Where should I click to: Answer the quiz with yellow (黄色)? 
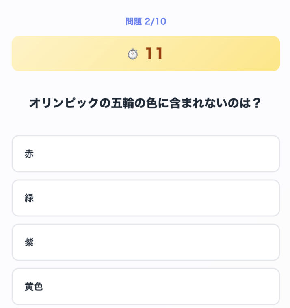pyautogui.click(x=146, y=287)
